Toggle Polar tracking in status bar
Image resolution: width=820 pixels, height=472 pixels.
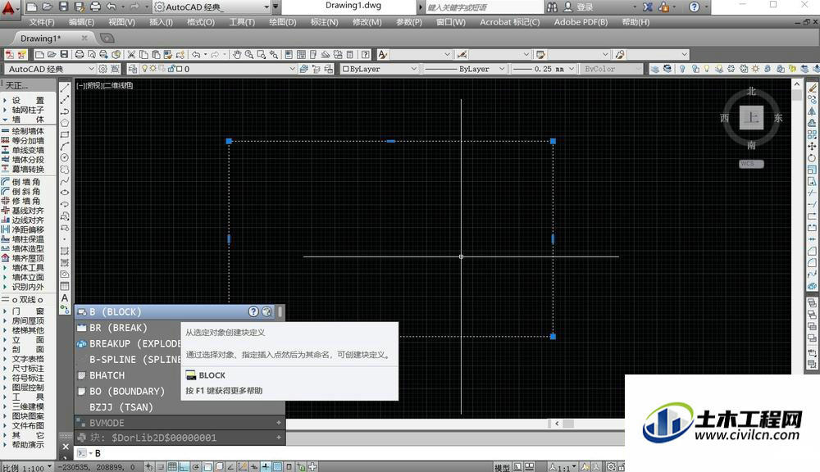pos(196,466)
